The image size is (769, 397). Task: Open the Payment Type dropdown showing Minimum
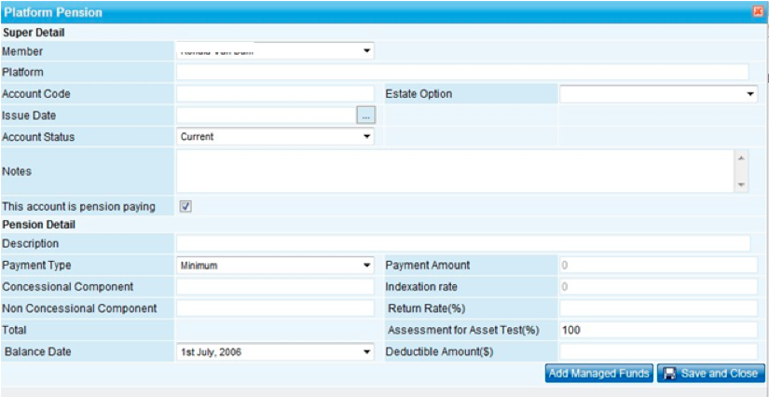275,266
